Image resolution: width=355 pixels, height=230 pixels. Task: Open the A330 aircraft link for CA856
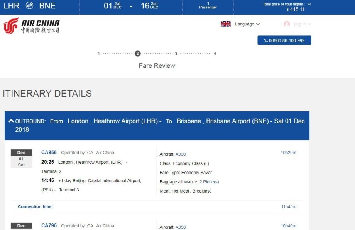tap(181, 154)
